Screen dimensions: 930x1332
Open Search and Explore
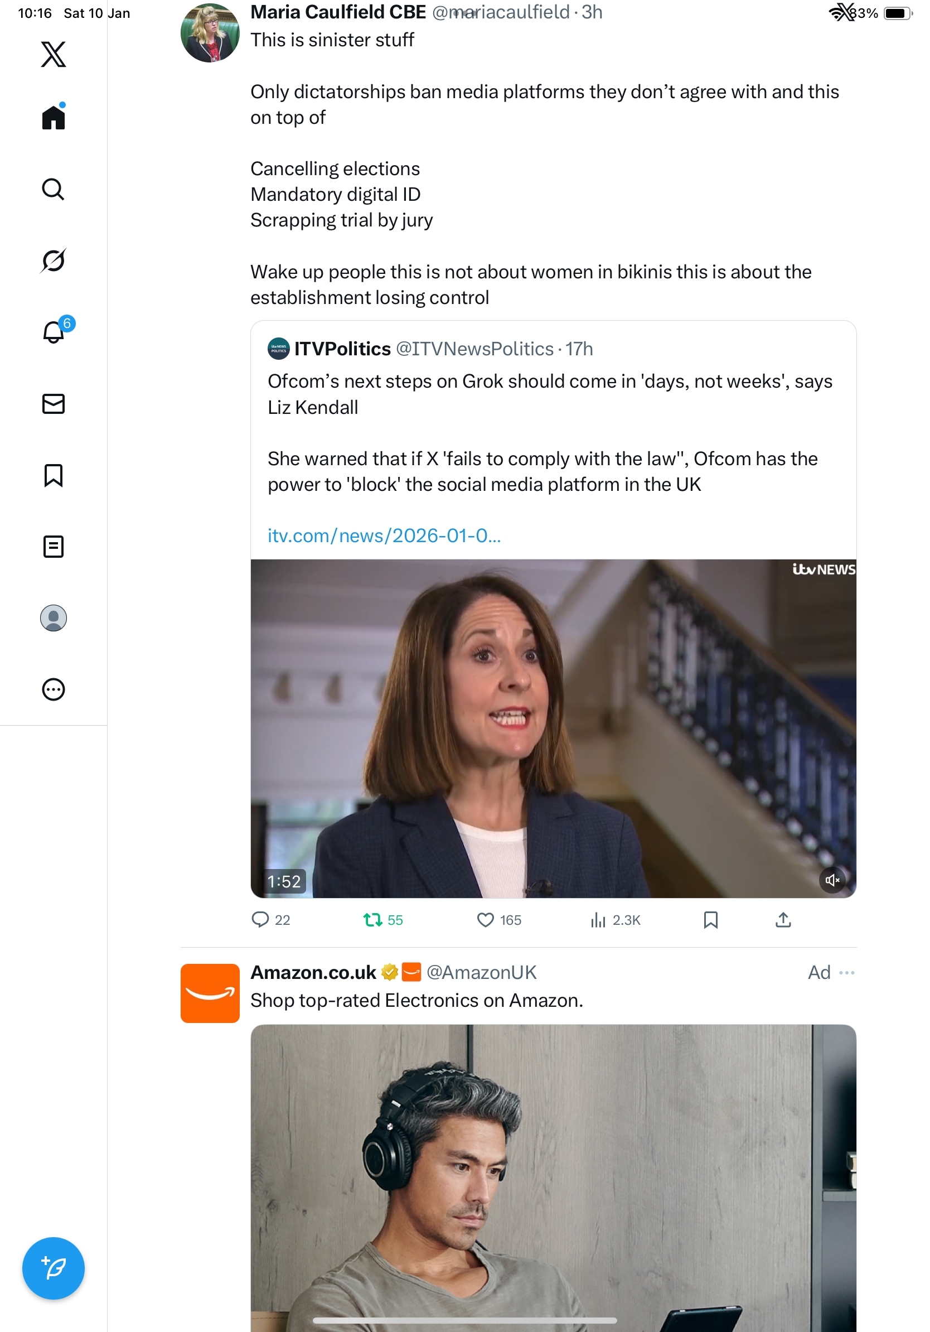pos(54,189)
